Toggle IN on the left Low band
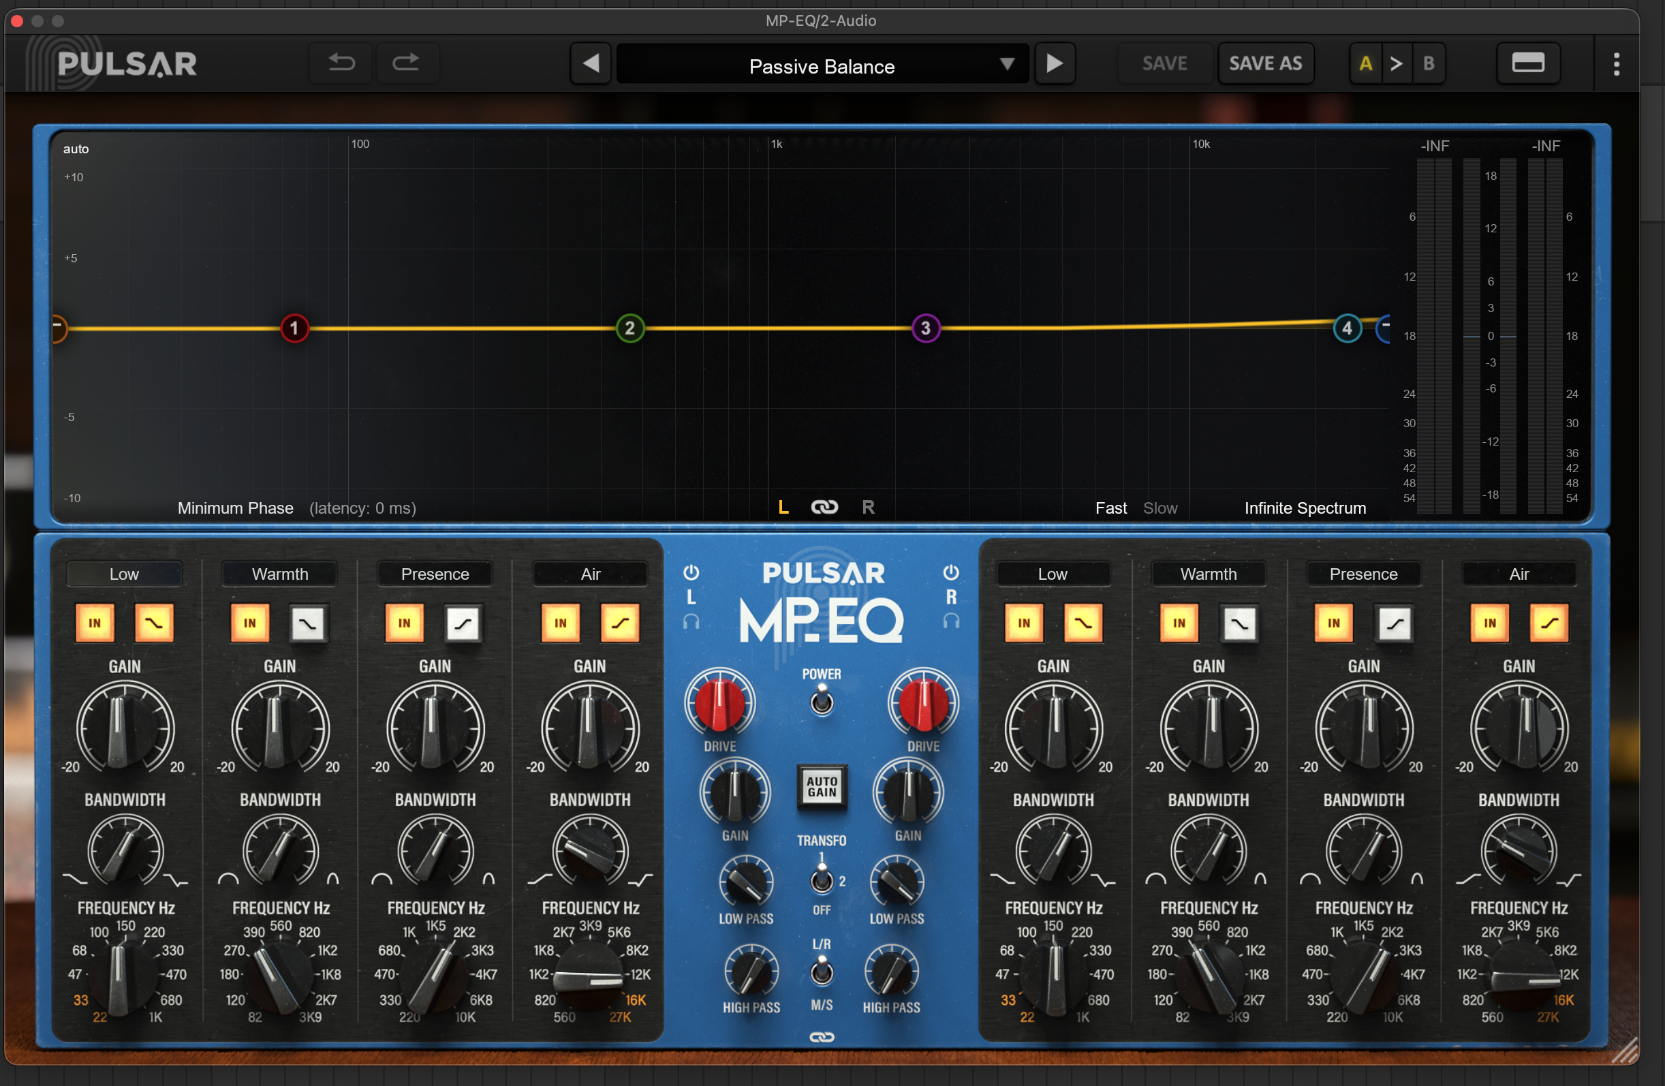The height and width of the screenshot is (1086, 1665). [x=95, y=623]
